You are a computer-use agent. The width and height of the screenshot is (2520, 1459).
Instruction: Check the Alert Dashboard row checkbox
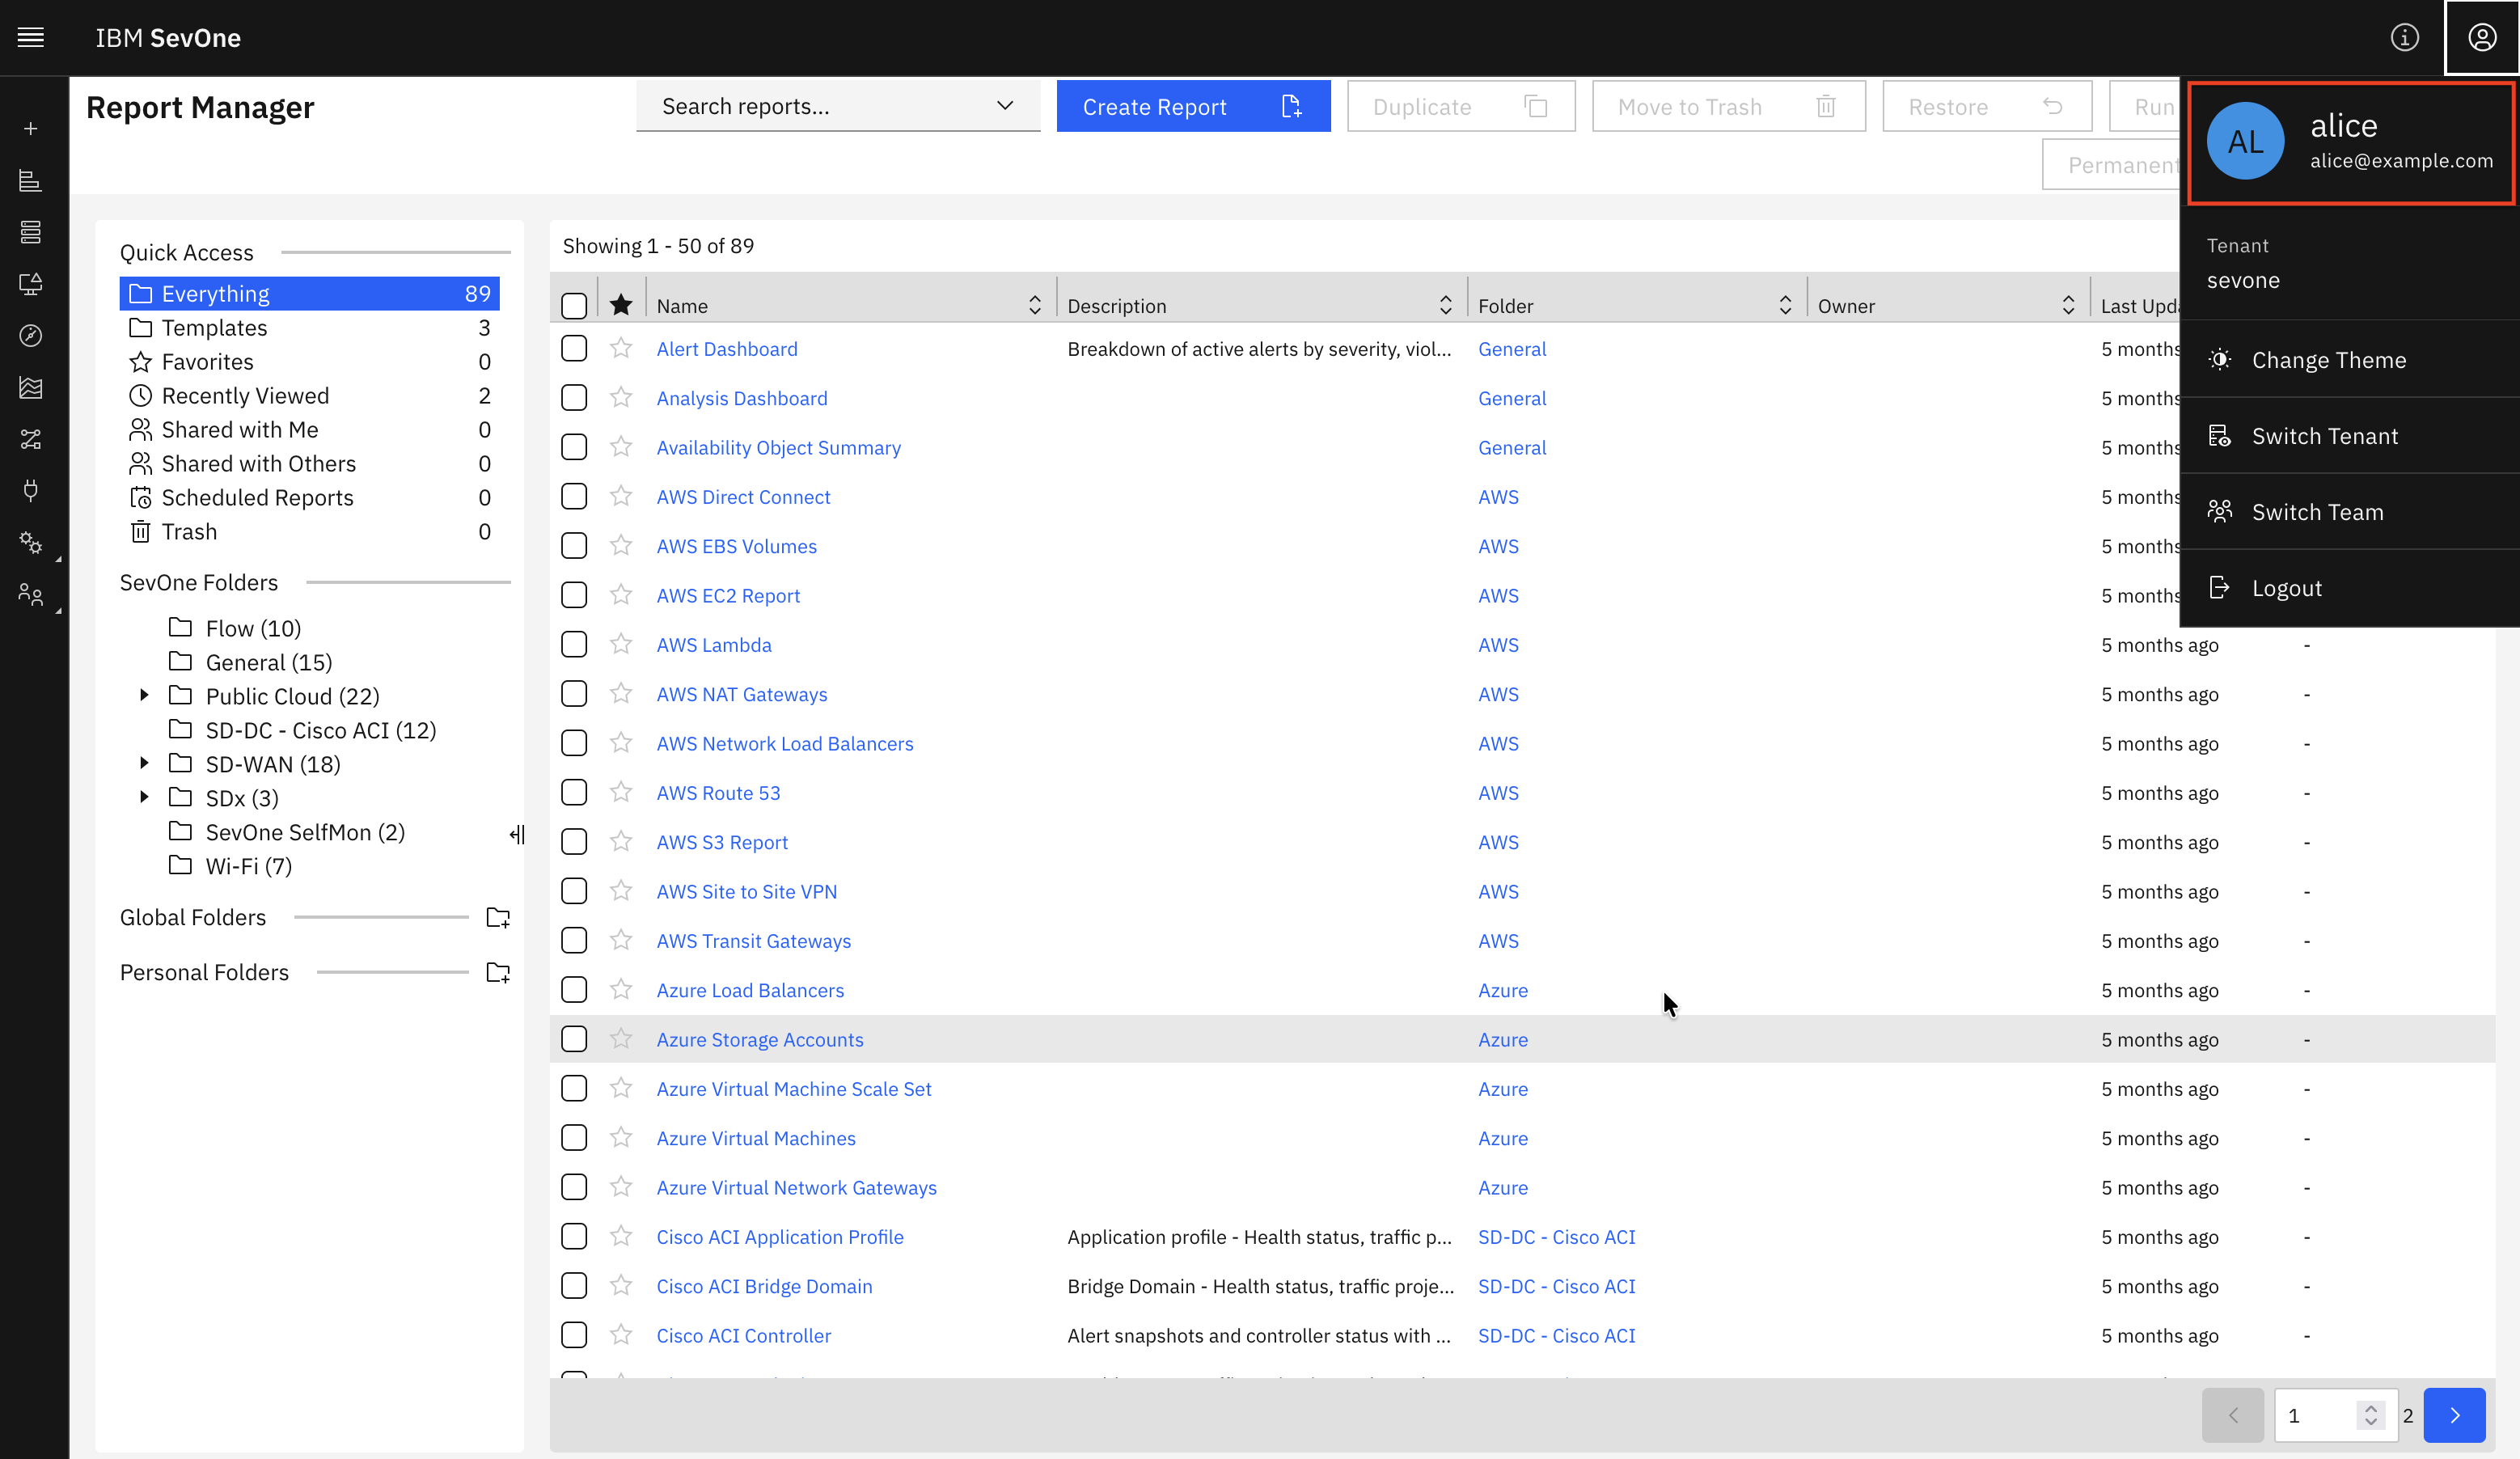[x=574, y=348]
